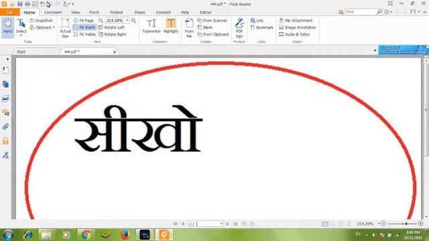429x241 pixels.
Task: Click Fit Page view option
Action: coord(84,21)
